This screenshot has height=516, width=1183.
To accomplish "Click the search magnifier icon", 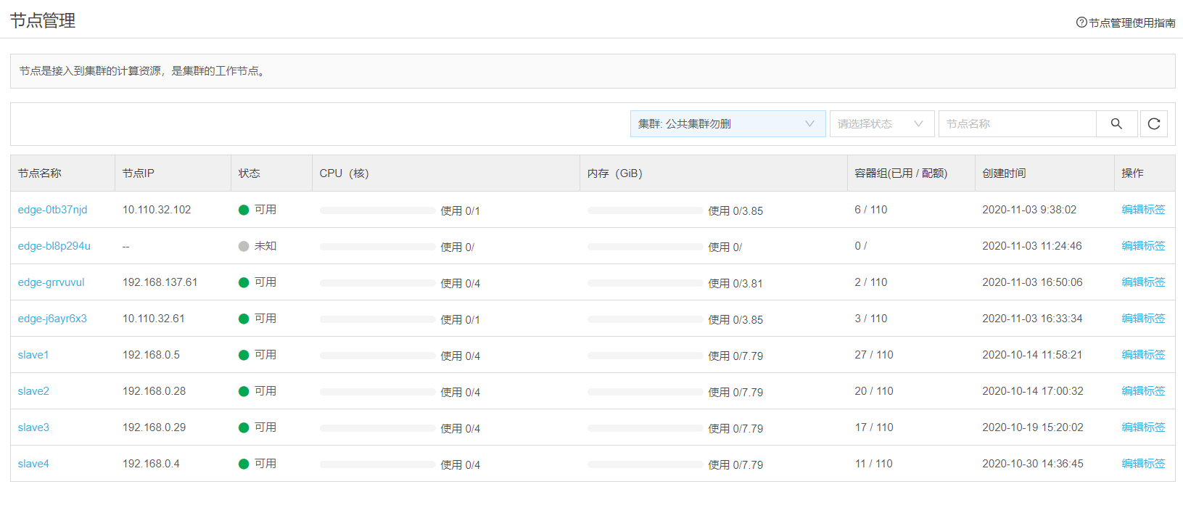I will pos(1116,124).
